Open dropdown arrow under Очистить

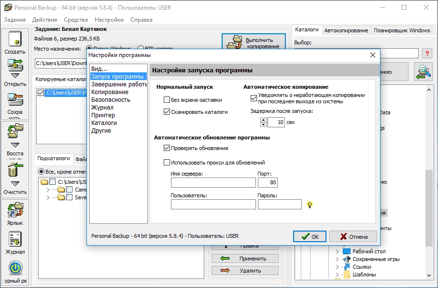pyautogui.click(x=15, y=184)
